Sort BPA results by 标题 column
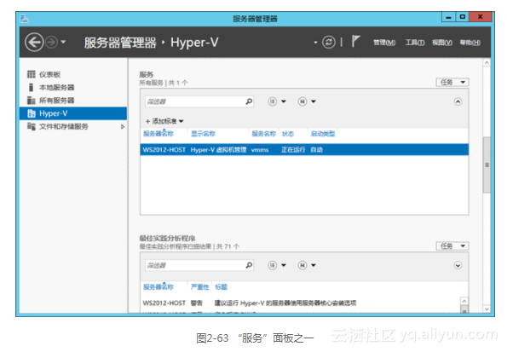 (x=222, y=287)
